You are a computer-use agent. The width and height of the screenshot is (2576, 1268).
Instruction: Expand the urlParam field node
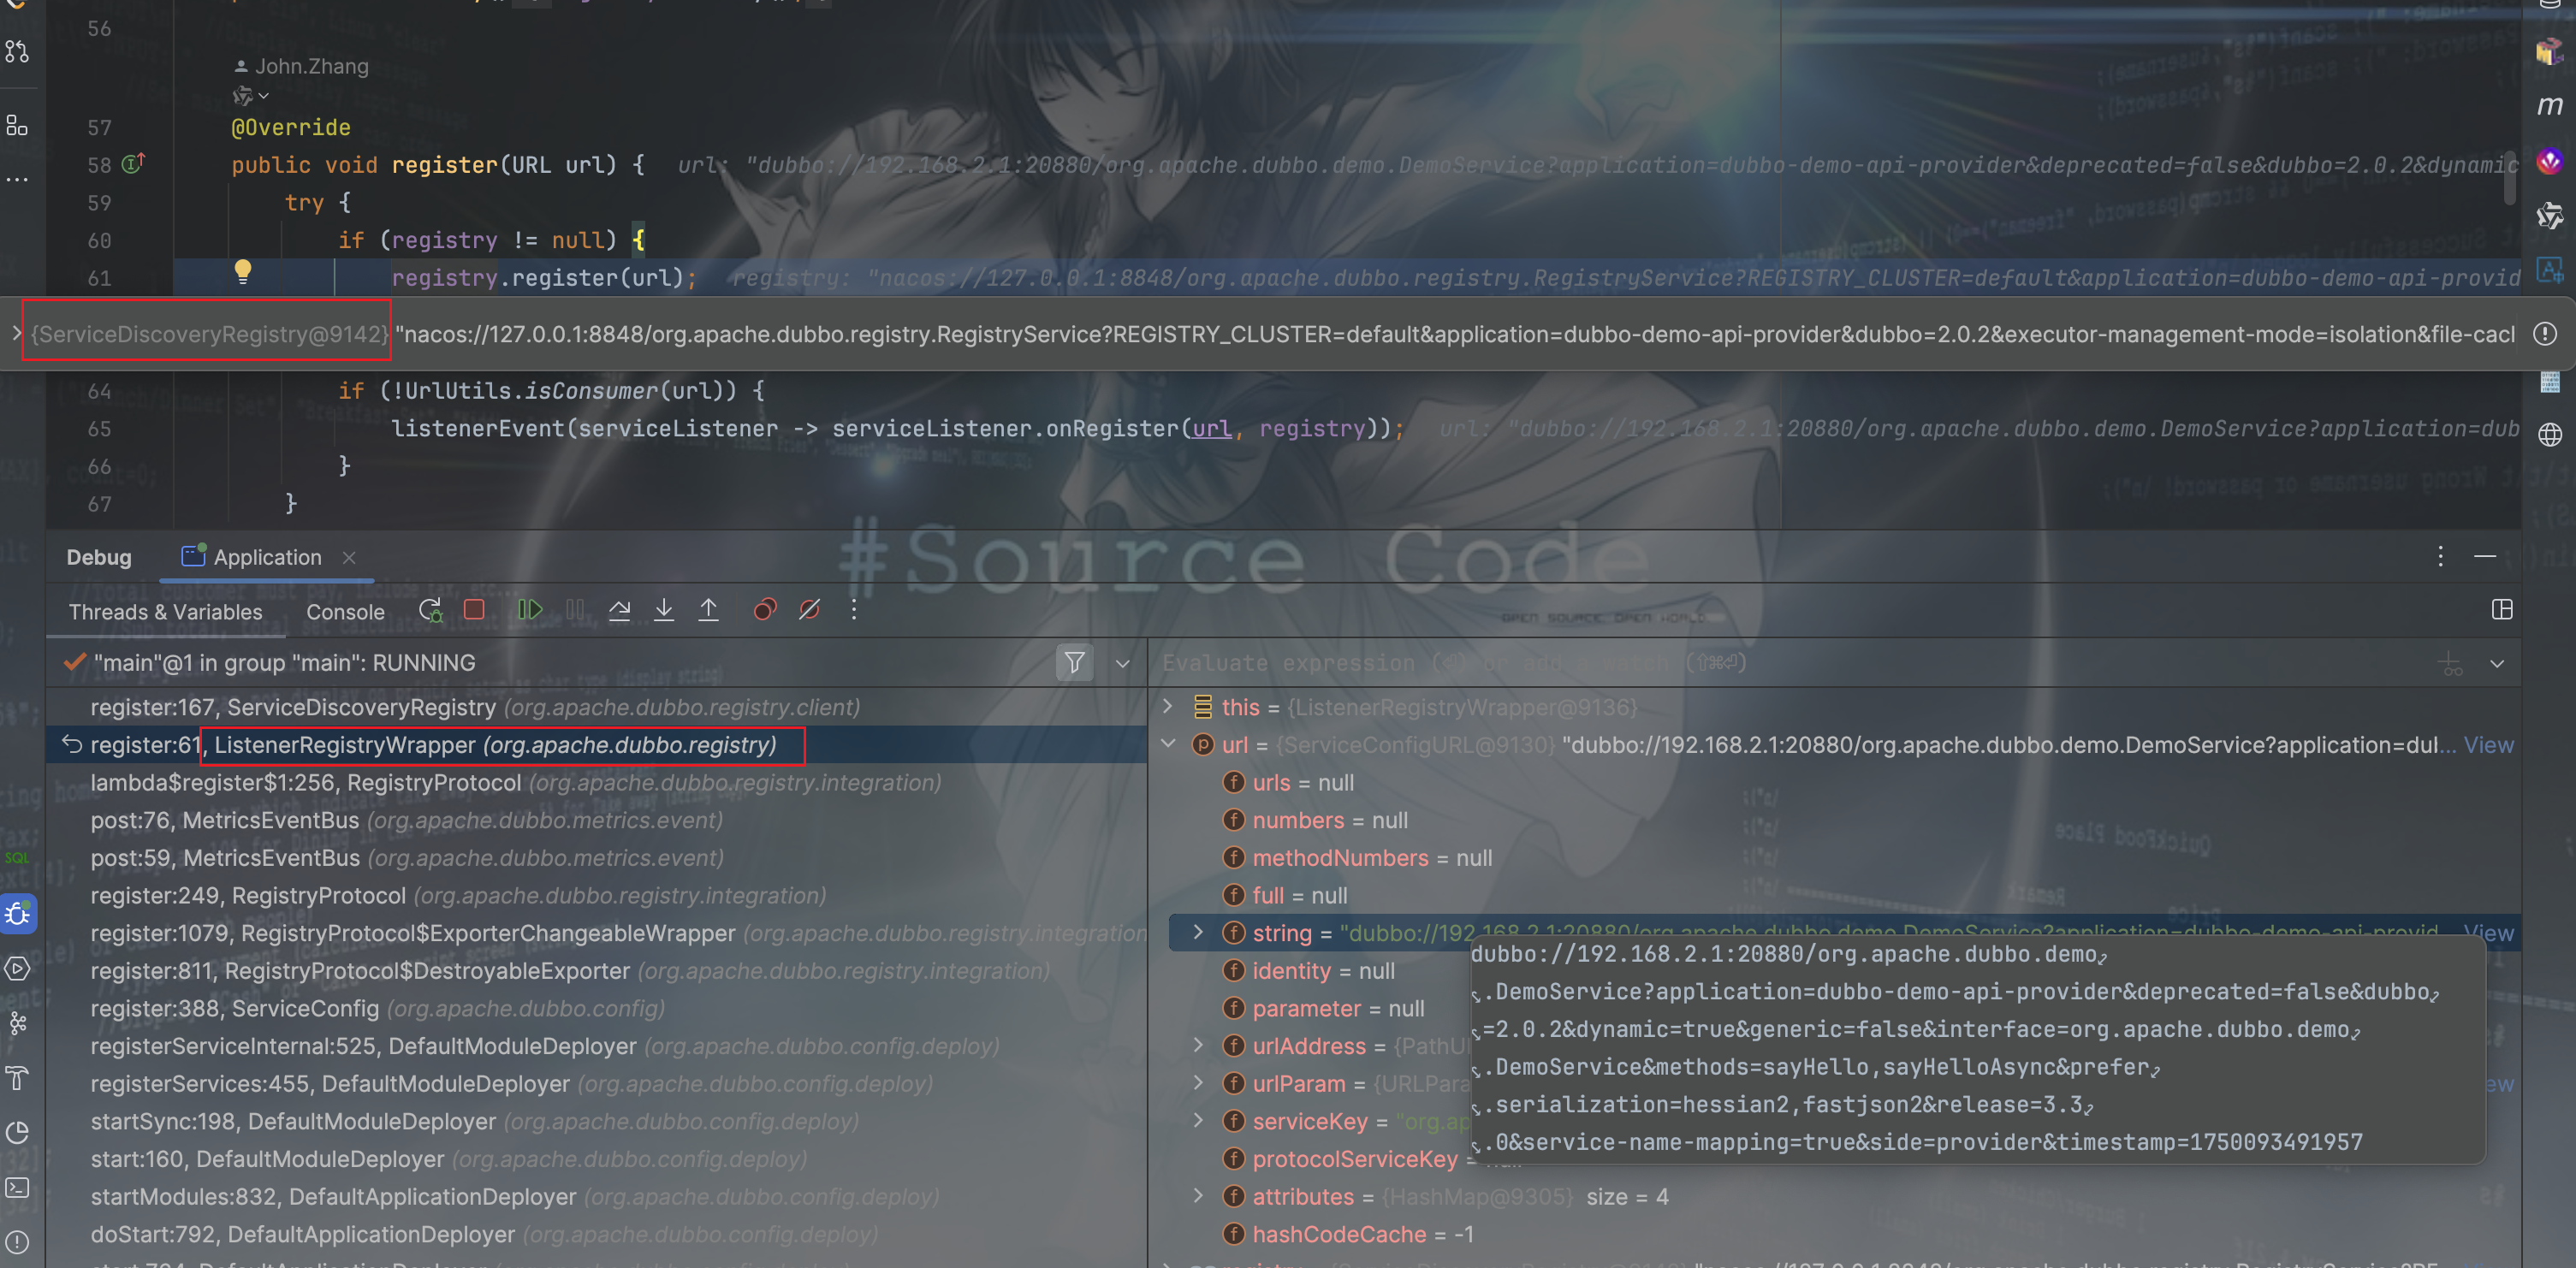1198,1083
